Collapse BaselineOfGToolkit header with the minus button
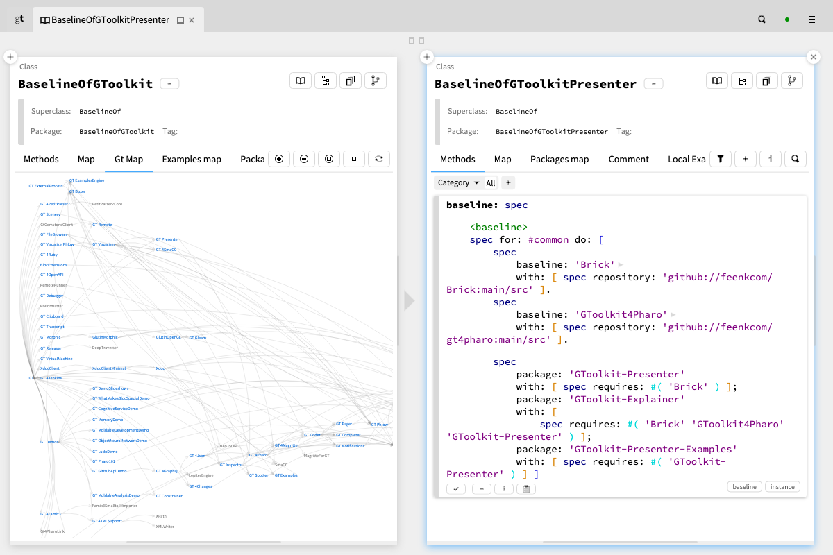Viewport: 833px width, 555px height. click(169, 84)
